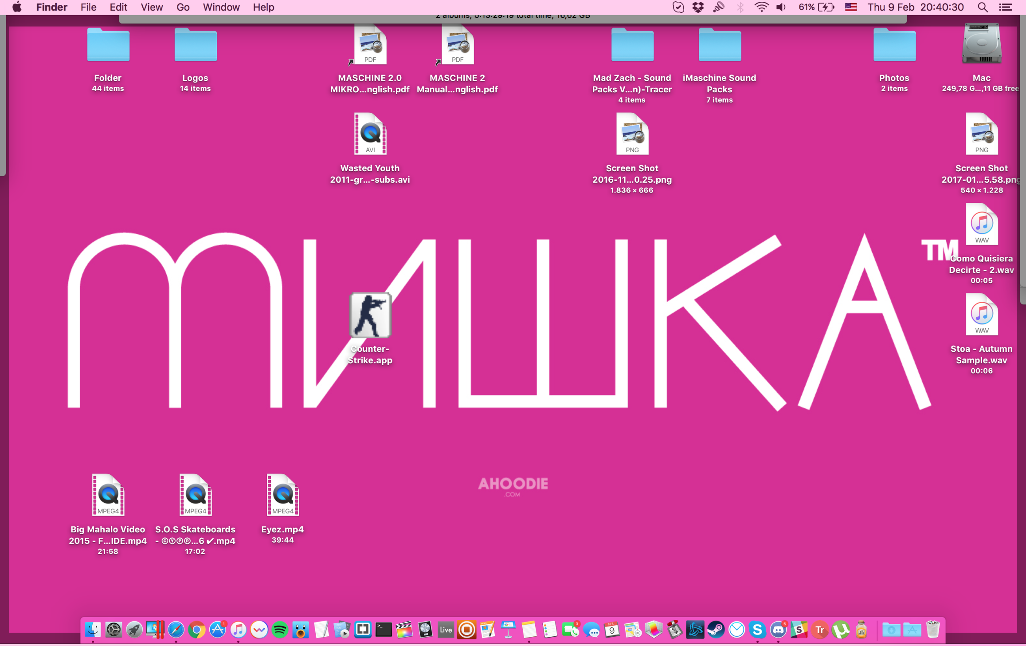Open the volume control in menu bar
This screenshot has width=1026, height=646.
(781, 7)
